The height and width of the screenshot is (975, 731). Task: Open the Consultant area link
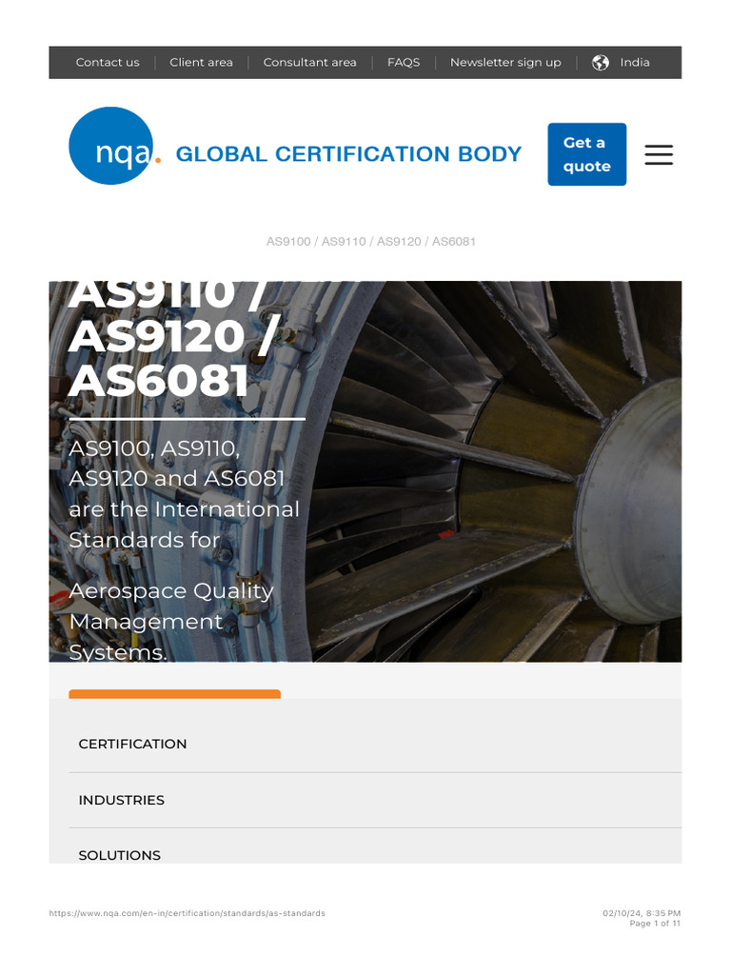tap(309, 62)
